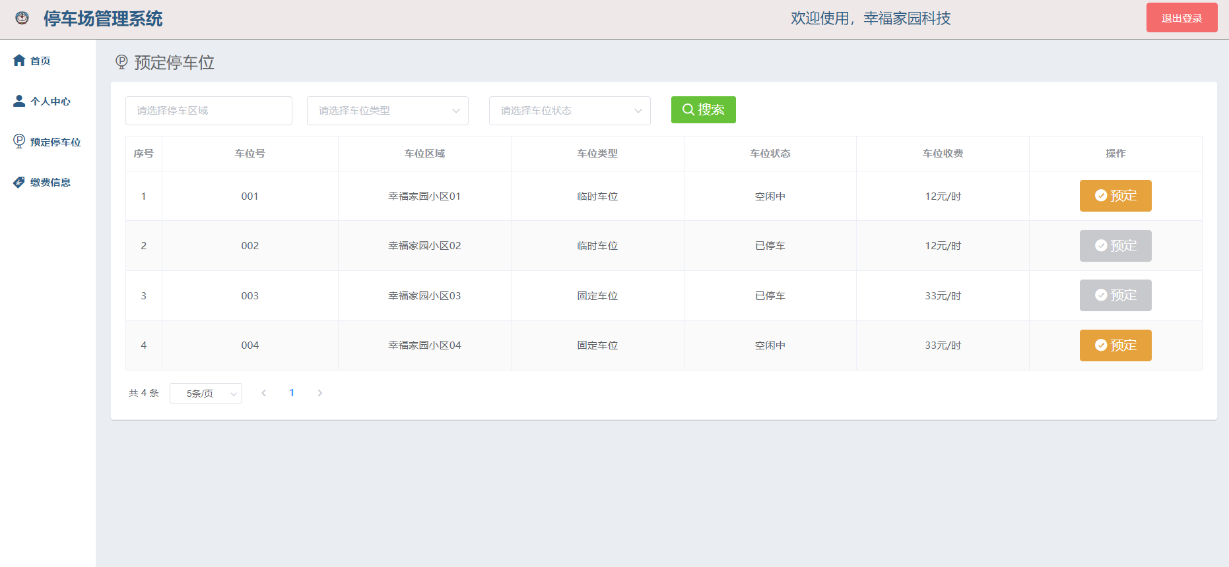Click cell 幸福家园小区01
The height and width of the screenshot is (567, 1229).
tap(424, 196)
